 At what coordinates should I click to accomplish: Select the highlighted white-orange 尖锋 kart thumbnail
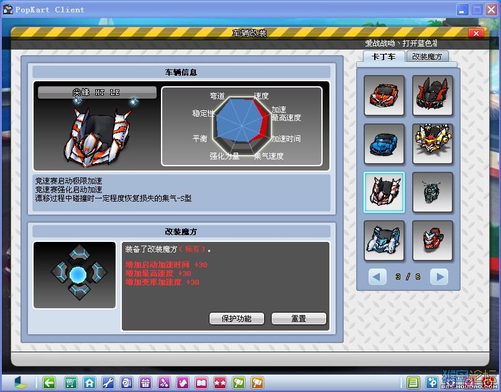pos(384,192)
